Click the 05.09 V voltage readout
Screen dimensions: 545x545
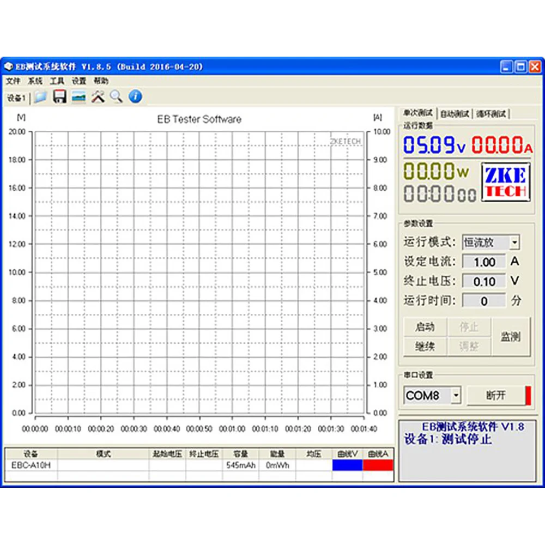(434, 144)
